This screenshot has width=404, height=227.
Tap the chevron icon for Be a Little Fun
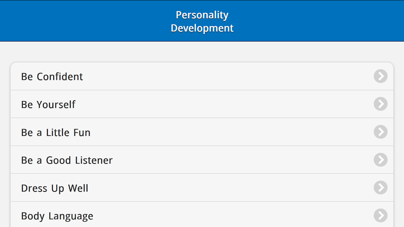point(381,132)
